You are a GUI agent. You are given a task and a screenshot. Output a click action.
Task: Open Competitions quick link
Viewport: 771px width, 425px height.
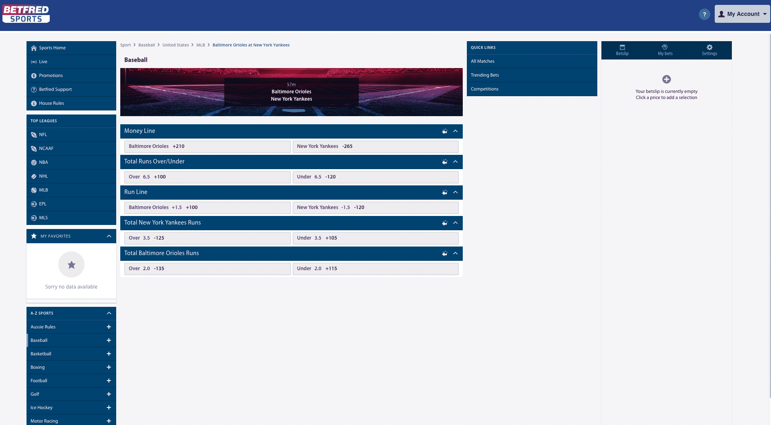[532, 89]
